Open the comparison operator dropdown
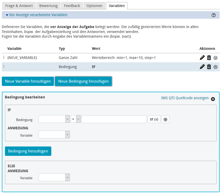 (76, 119)
